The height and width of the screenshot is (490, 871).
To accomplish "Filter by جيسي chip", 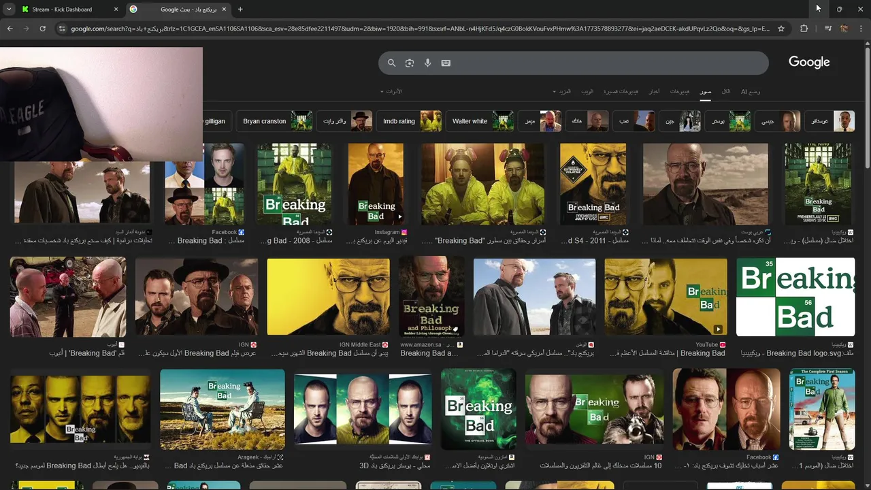I will coord(778,121).
